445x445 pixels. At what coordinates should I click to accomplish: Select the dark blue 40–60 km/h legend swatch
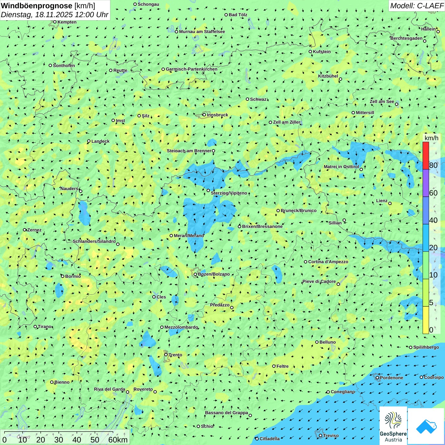426,210
